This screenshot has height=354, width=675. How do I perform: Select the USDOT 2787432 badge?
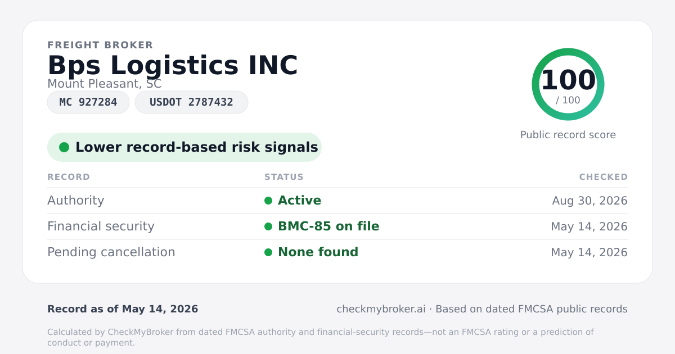click(191, 102)
